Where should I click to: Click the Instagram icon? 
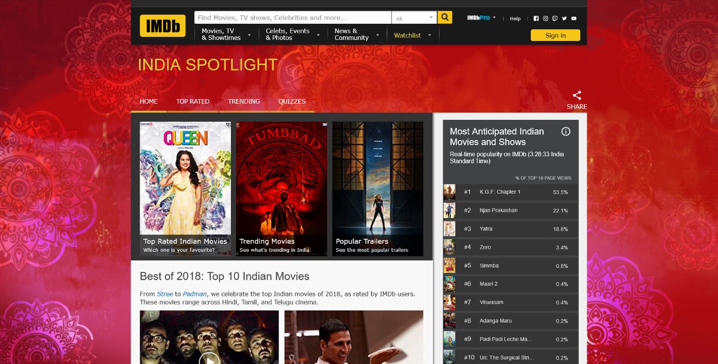point(545,18)
